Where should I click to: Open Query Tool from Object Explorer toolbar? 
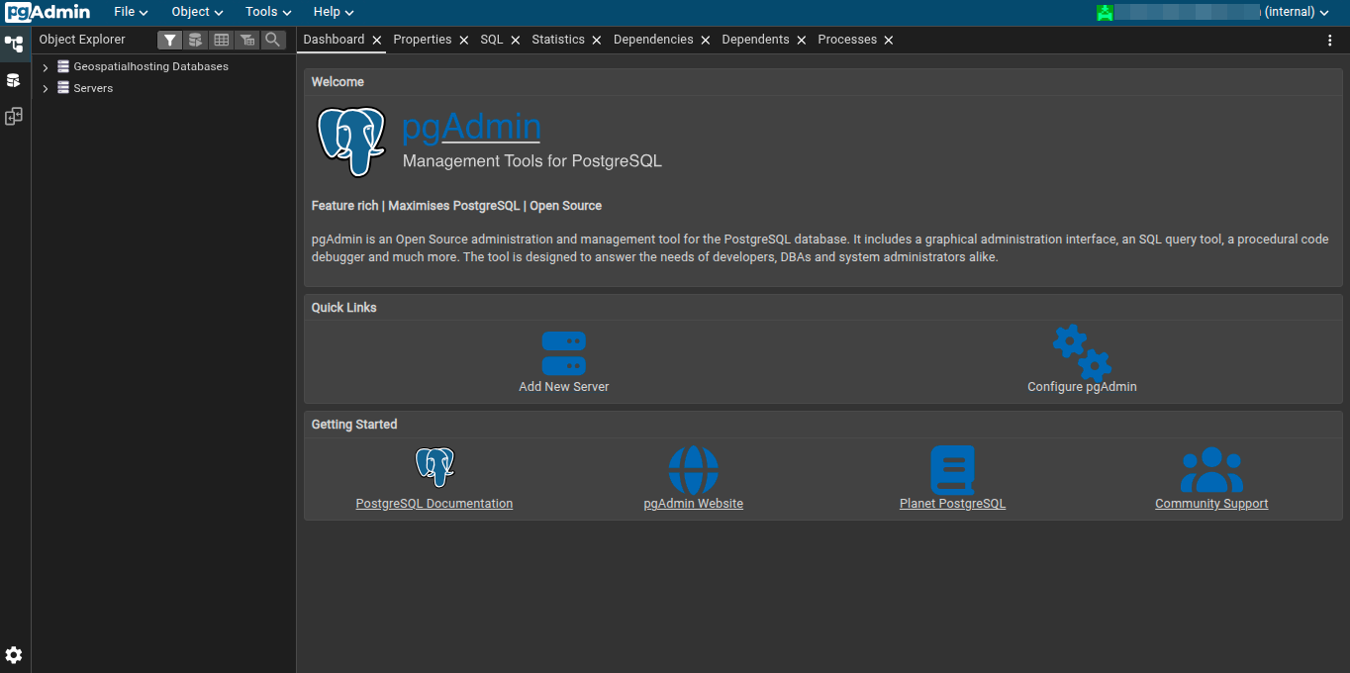tap(196, 40)
